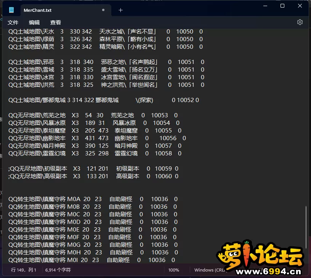Screen dimensions: 311x278
Task: Select the MerChant.txt tab
Action: 66,10
